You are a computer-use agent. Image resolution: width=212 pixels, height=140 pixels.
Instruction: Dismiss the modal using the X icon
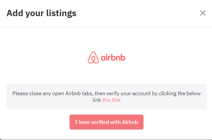(203, 13)
